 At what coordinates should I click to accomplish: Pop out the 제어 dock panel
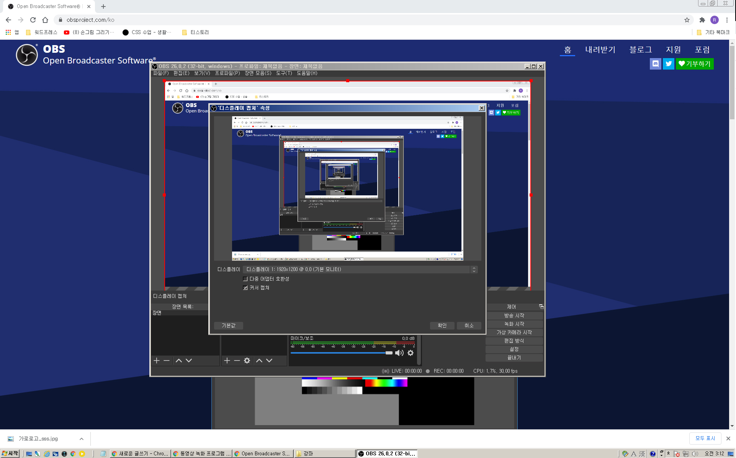[541, 307]
